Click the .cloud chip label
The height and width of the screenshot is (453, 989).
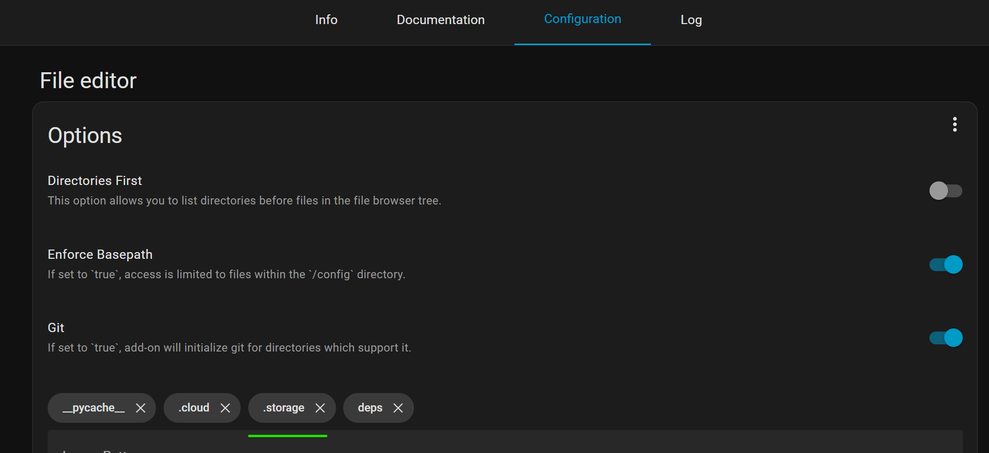click(194, 408)
